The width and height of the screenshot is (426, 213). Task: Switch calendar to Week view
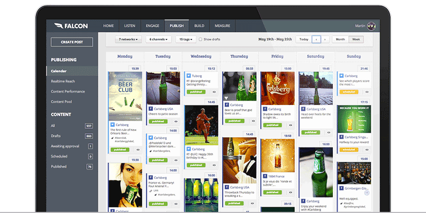tap(356, 39)
